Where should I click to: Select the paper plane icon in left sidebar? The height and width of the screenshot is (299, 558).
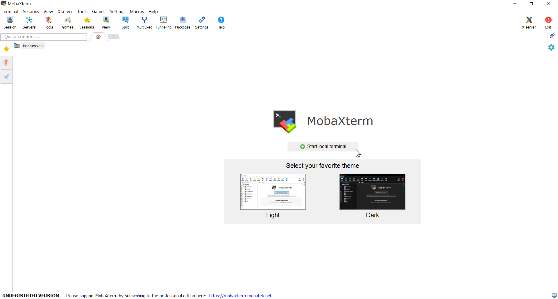6,76
